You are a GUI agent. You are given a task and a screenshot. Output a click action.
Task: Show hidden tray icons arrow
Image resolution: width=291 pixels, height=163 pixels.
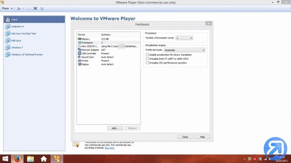tap(245, 159)
